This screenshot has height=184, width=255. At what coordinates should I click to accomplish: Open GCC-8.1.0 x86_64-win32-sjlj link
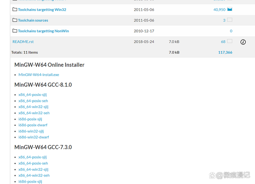coord(33,107)
